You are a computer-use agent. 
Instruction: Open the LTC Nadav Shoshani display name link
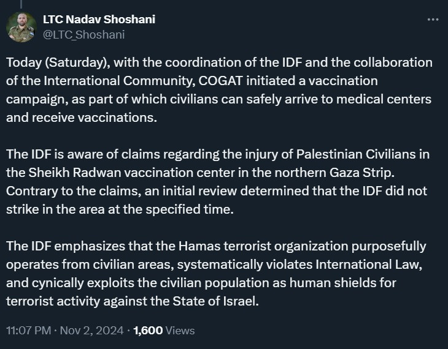tap(98, 19)
